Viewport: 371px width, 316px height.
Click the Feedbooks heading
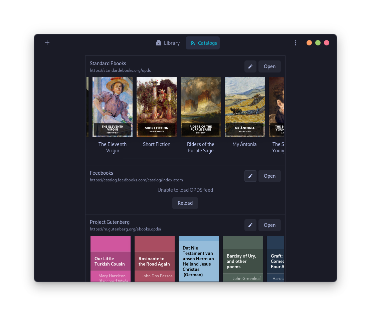click(101, 173)
